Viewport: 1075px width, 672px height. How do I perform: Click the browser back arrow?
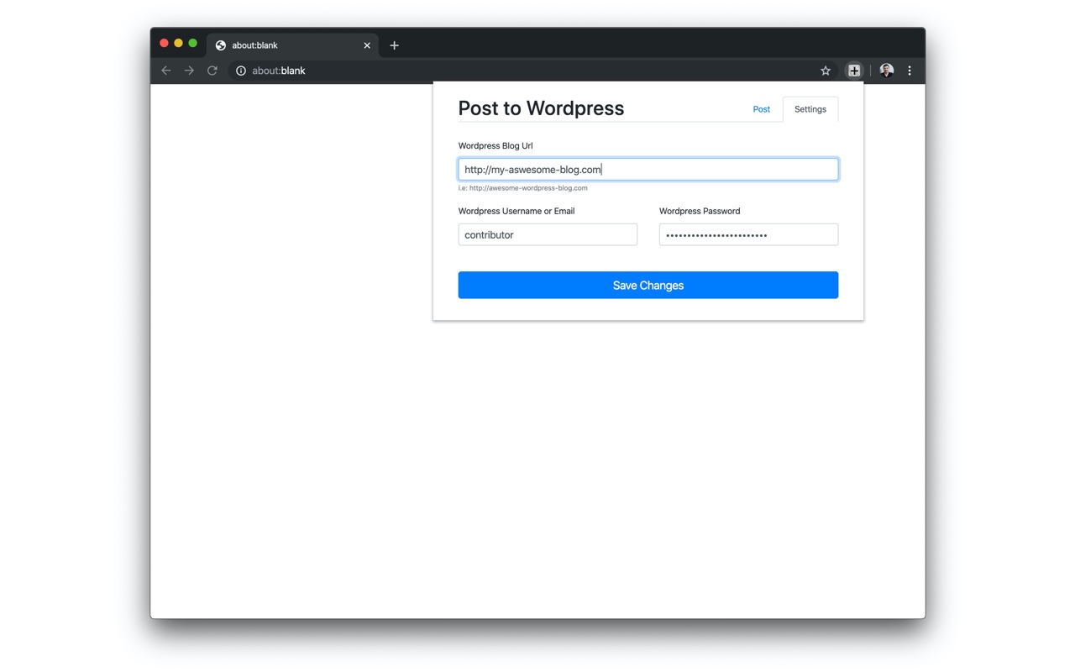(166, 71)
